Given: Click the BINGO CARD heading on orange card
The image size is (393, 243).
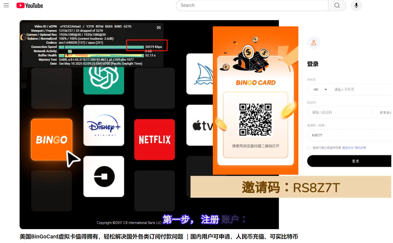Looking at the screenshot, I should pos(256,83).
